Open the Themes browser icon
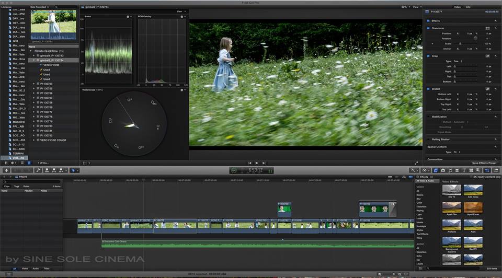 (478, 170)
